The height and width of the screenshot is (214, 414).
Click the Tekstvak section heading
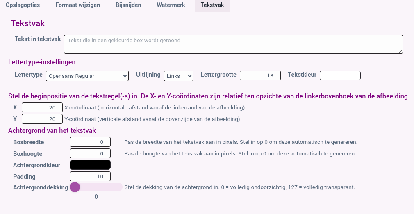coord(28,23)
